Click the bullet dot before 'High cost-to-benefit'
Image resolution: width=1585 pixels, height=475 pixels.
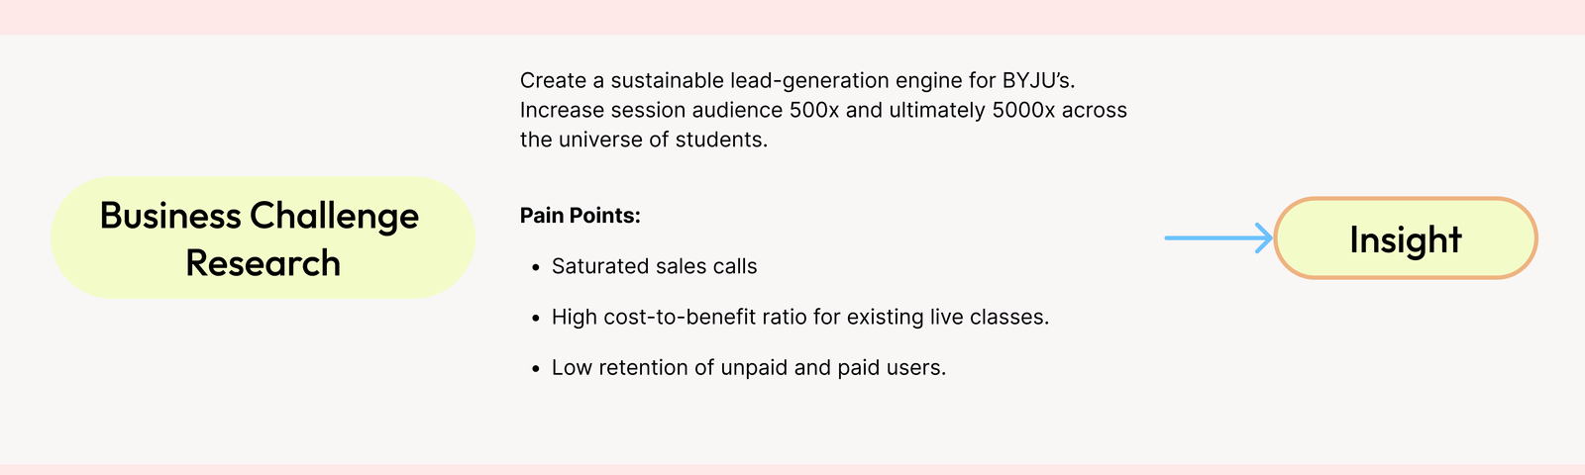[535, 319]
